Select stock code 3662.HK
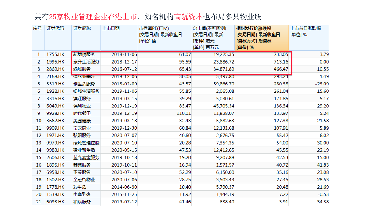The width and height of the screenshot is (372, 209). coord(55,121)
